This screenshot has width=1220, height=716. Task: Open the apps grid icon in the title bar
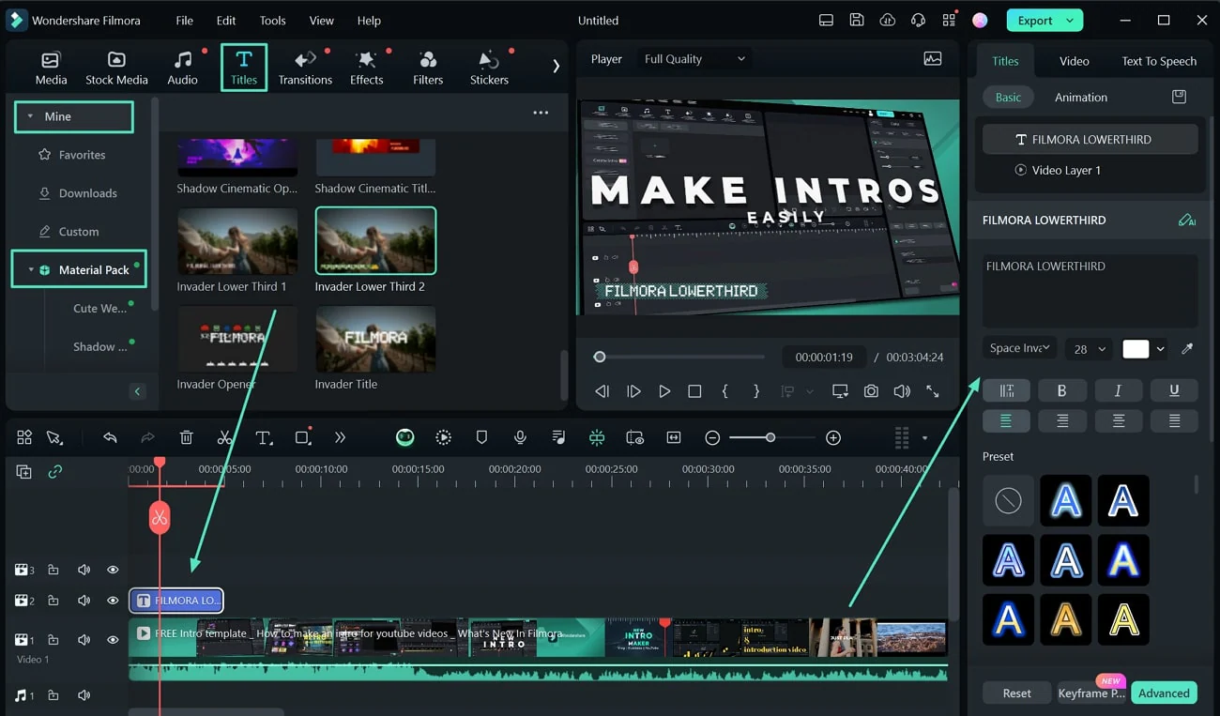pos(949,20)
